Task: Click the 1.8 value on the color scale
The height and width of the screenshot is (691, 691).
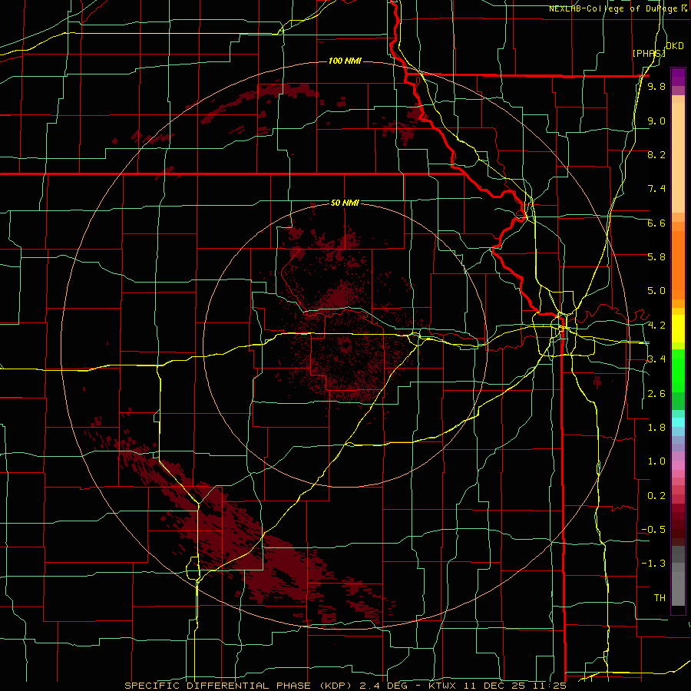Action: pyautogui.click(x=656, y=428)
